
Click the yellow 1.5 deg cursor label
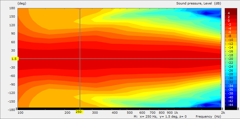[x=15, y=59]
